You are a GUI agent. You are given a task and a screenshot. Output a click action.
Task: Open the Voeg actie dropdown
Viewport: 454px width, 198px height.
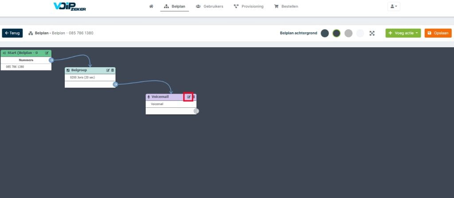click(x=403, y=33)
